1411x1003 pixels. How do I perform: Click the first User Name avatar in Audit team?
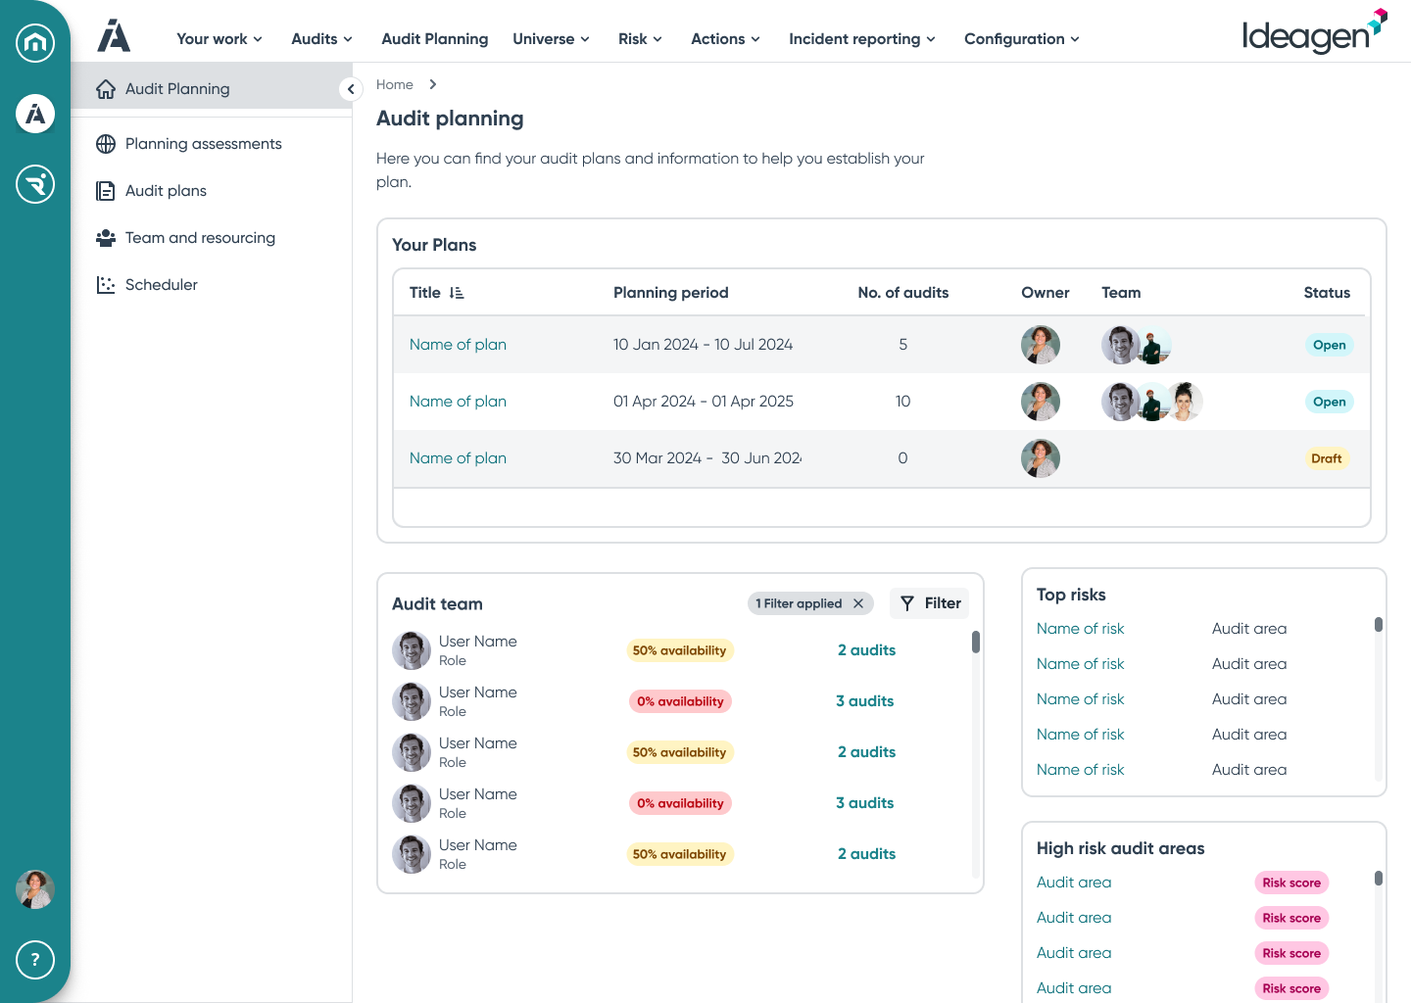point(412,650)
